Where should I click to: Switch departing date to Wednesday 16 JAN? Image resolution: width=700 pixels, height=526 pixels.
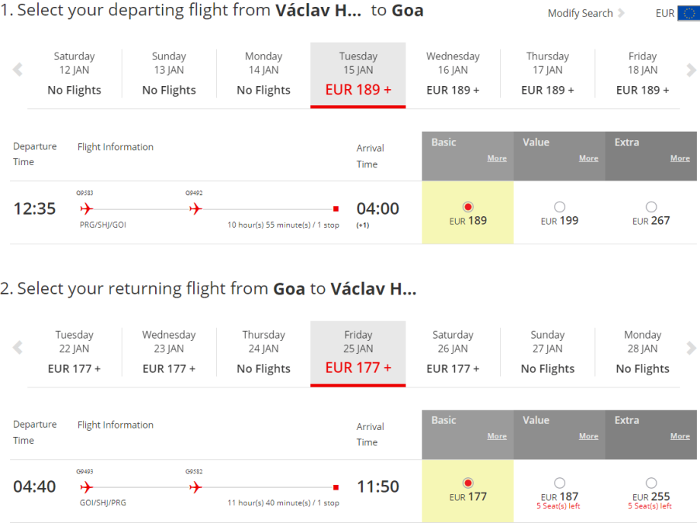(x=453, y=75)
